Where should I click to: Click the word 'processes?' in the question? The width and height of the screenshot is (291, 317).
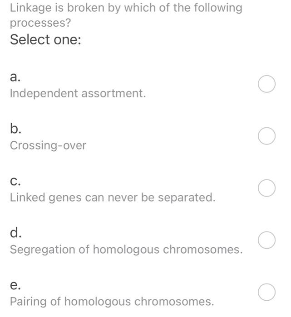[x=40, y=22]
